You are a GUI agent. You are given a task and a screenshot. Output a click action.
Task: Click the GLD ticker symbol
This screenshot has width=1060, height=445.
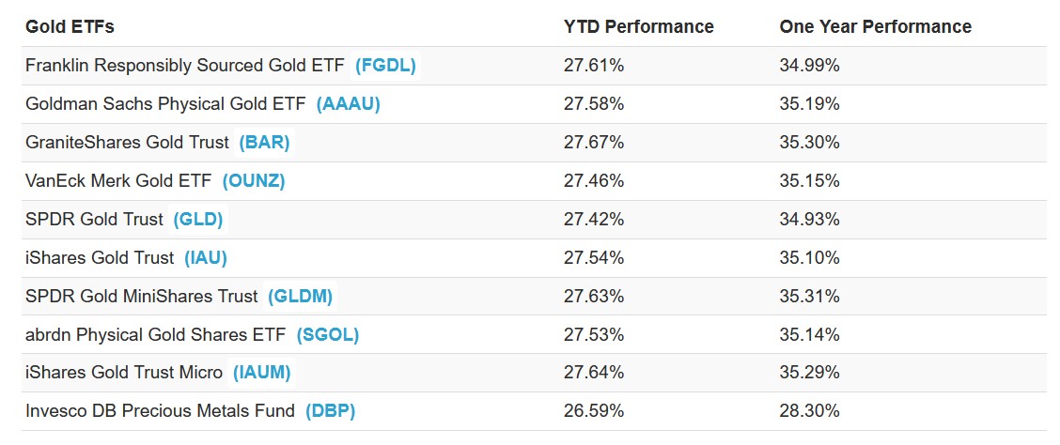point(198,220)
